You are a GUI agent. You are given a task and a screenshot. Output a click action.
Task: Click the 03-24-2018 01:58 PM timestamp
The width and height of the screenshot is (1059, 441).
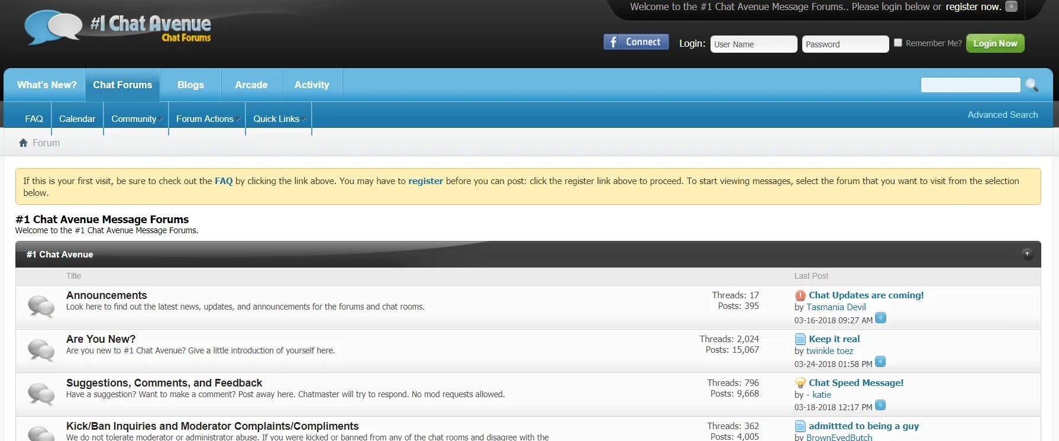(833, 364)
